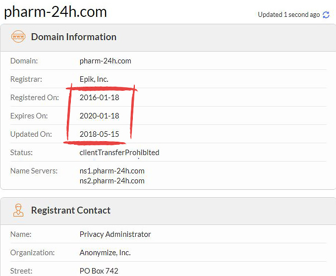Click the refresh icon beside Updated text
Screen dimensions: 336x276
click(326, 15)
